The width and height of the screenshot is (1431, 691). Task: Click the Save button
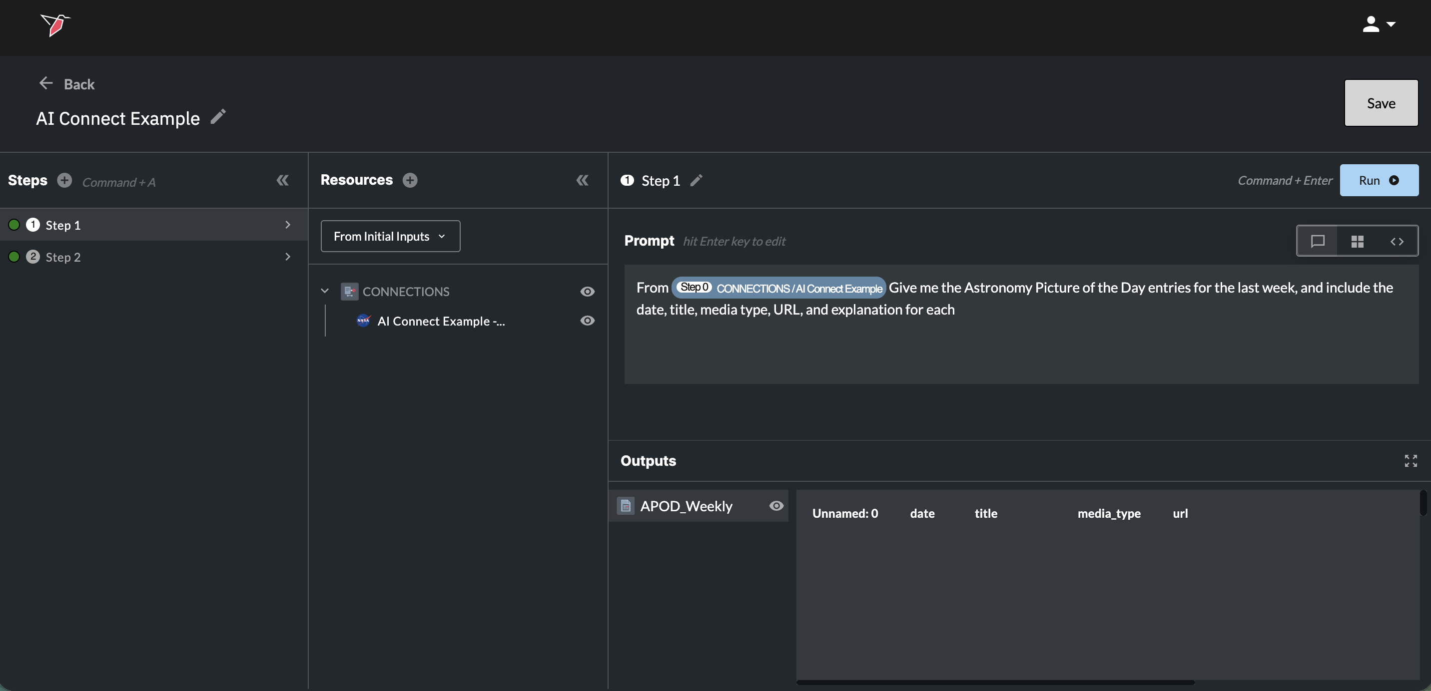tap(1381, 103)
